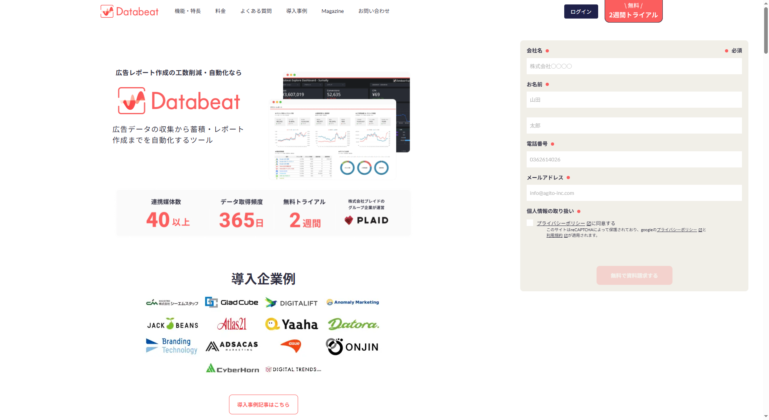Click the JACK BEANS logo

(x=172, y=324)
